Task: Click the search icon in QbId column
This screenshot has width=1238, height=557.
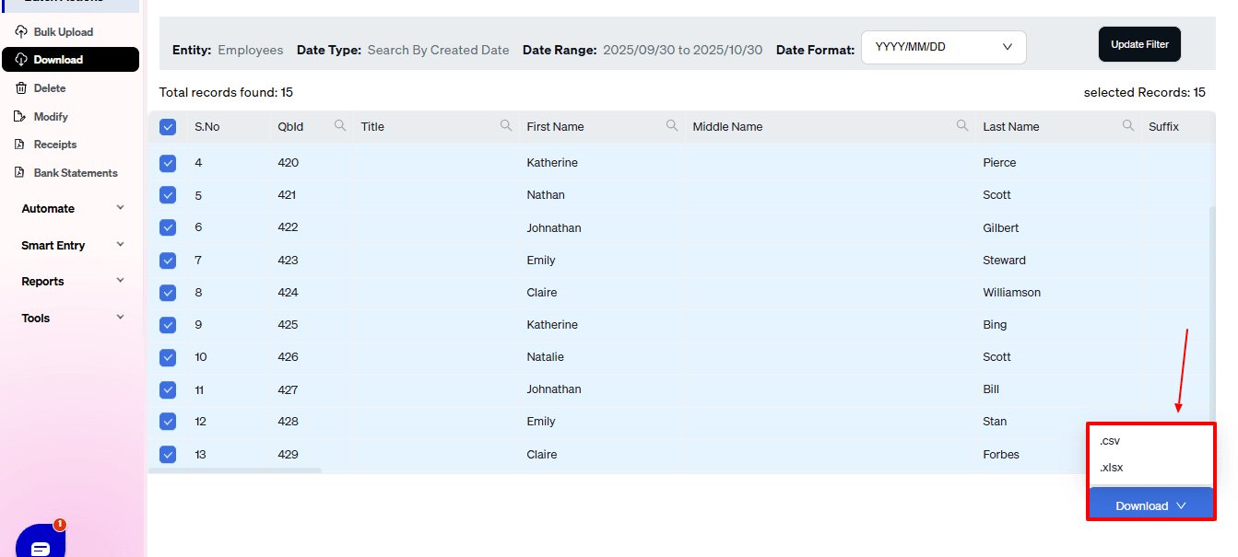Action: point(340,126)
